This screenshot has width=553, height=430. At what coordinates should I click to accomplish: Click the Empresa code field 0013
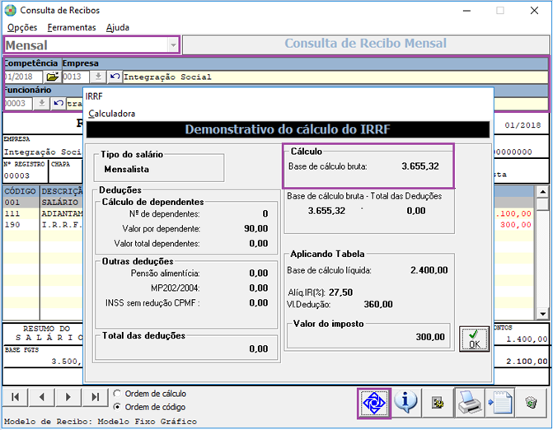pyautogui.click(x=76, y=77)
